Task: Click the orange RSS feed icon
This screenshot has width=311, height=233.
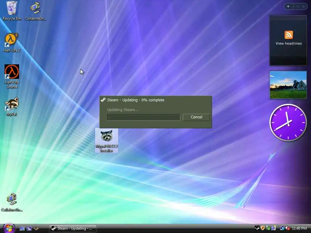Action: click(x=289, y=35)
